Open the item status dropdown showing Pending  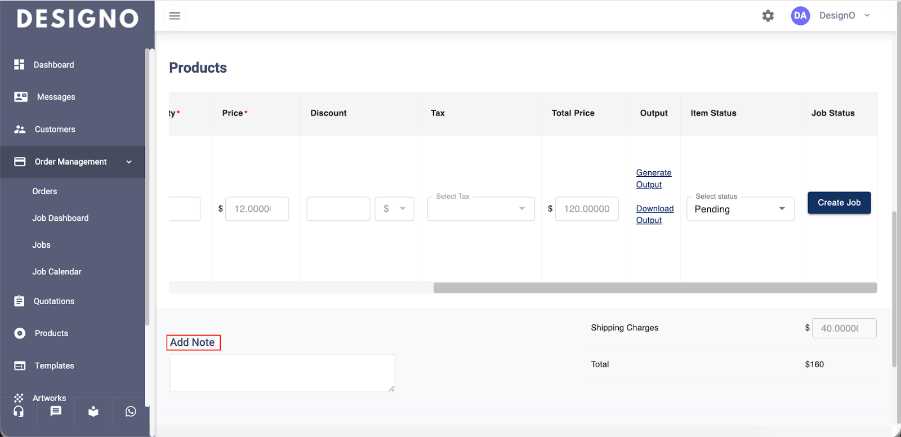pos(740,209)
